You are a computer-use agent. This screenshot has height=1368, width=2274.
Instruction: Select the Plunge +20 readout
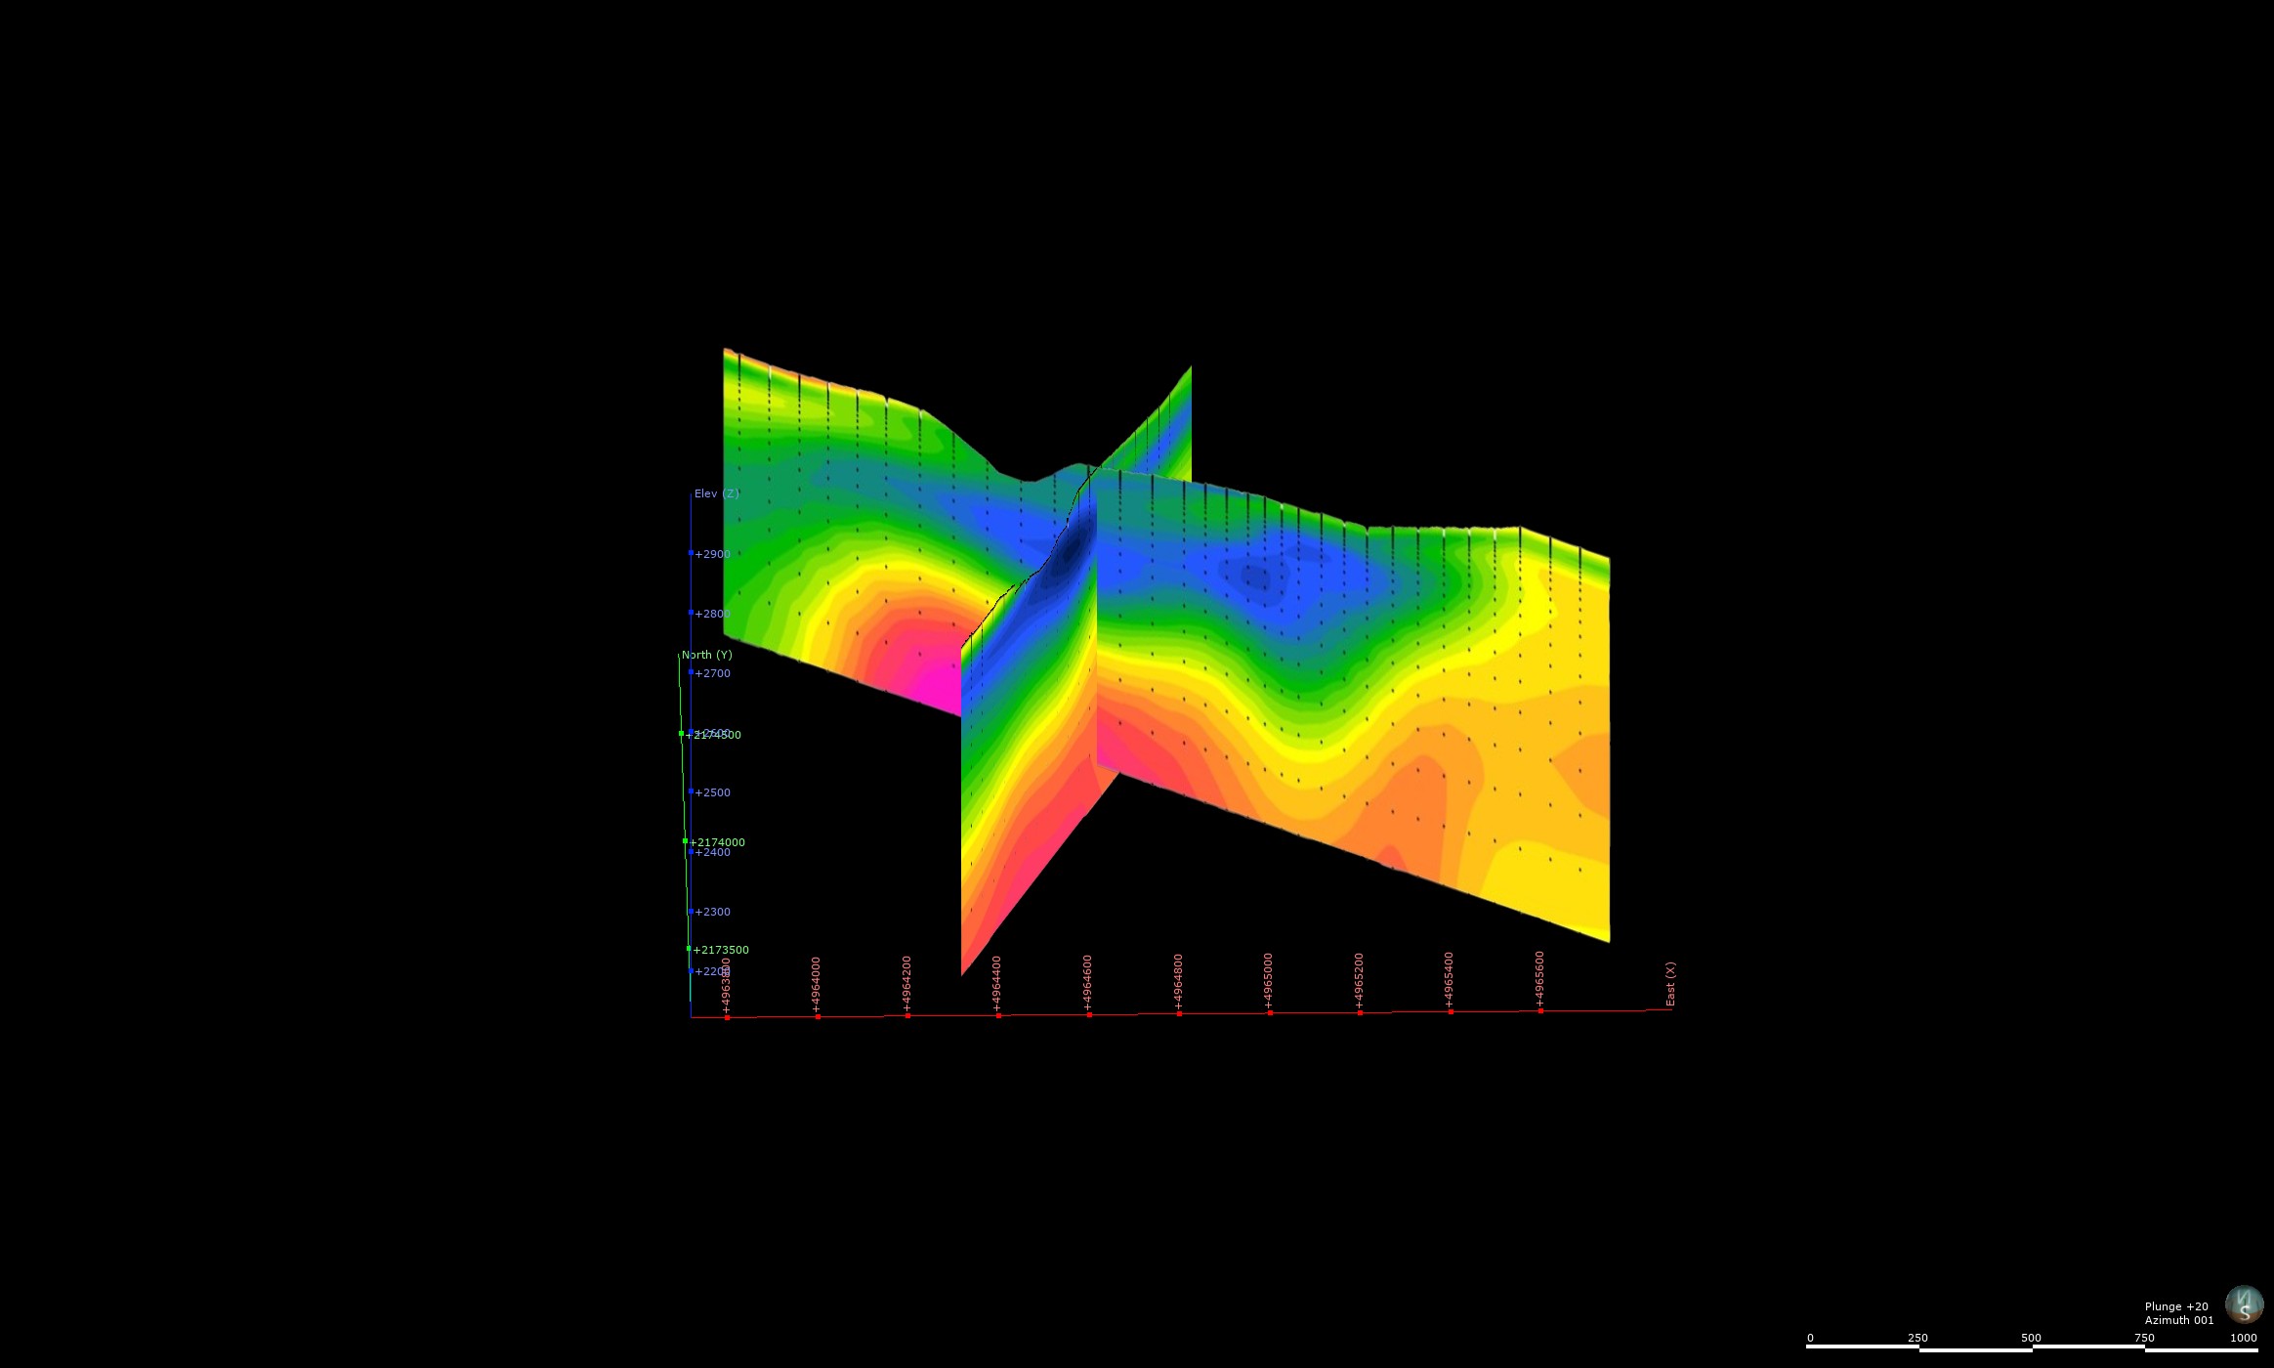(2176, 1306)
